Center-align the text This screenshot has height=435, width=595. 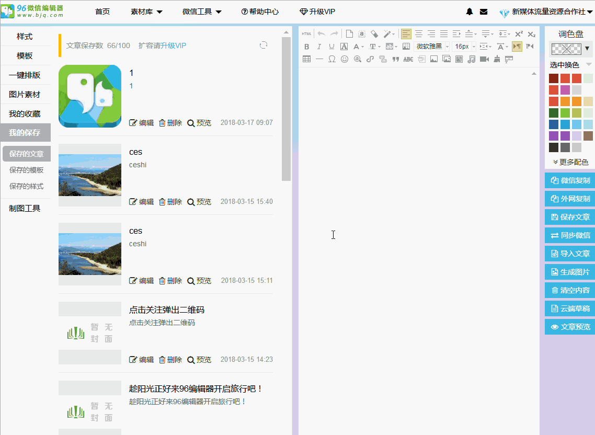point(419,34)
